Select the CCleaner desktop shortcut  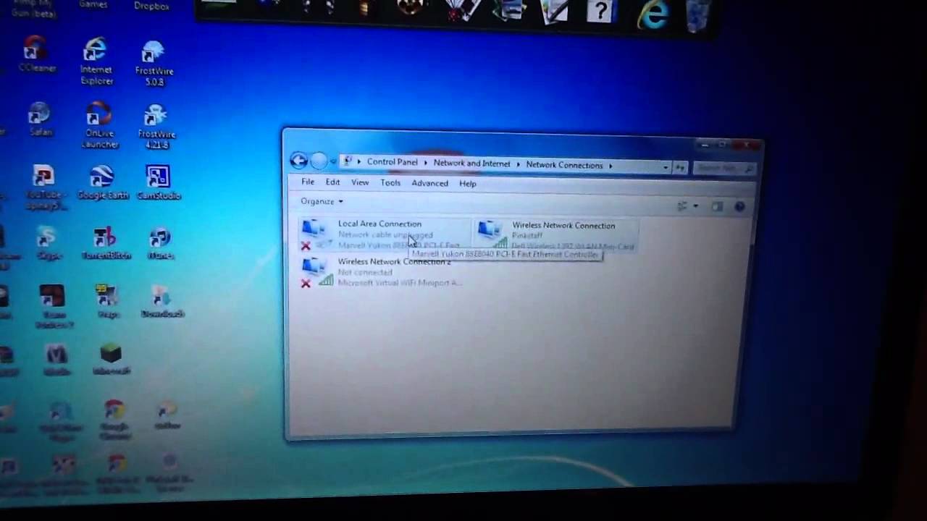pyautogui.click(x=36, y=56)
